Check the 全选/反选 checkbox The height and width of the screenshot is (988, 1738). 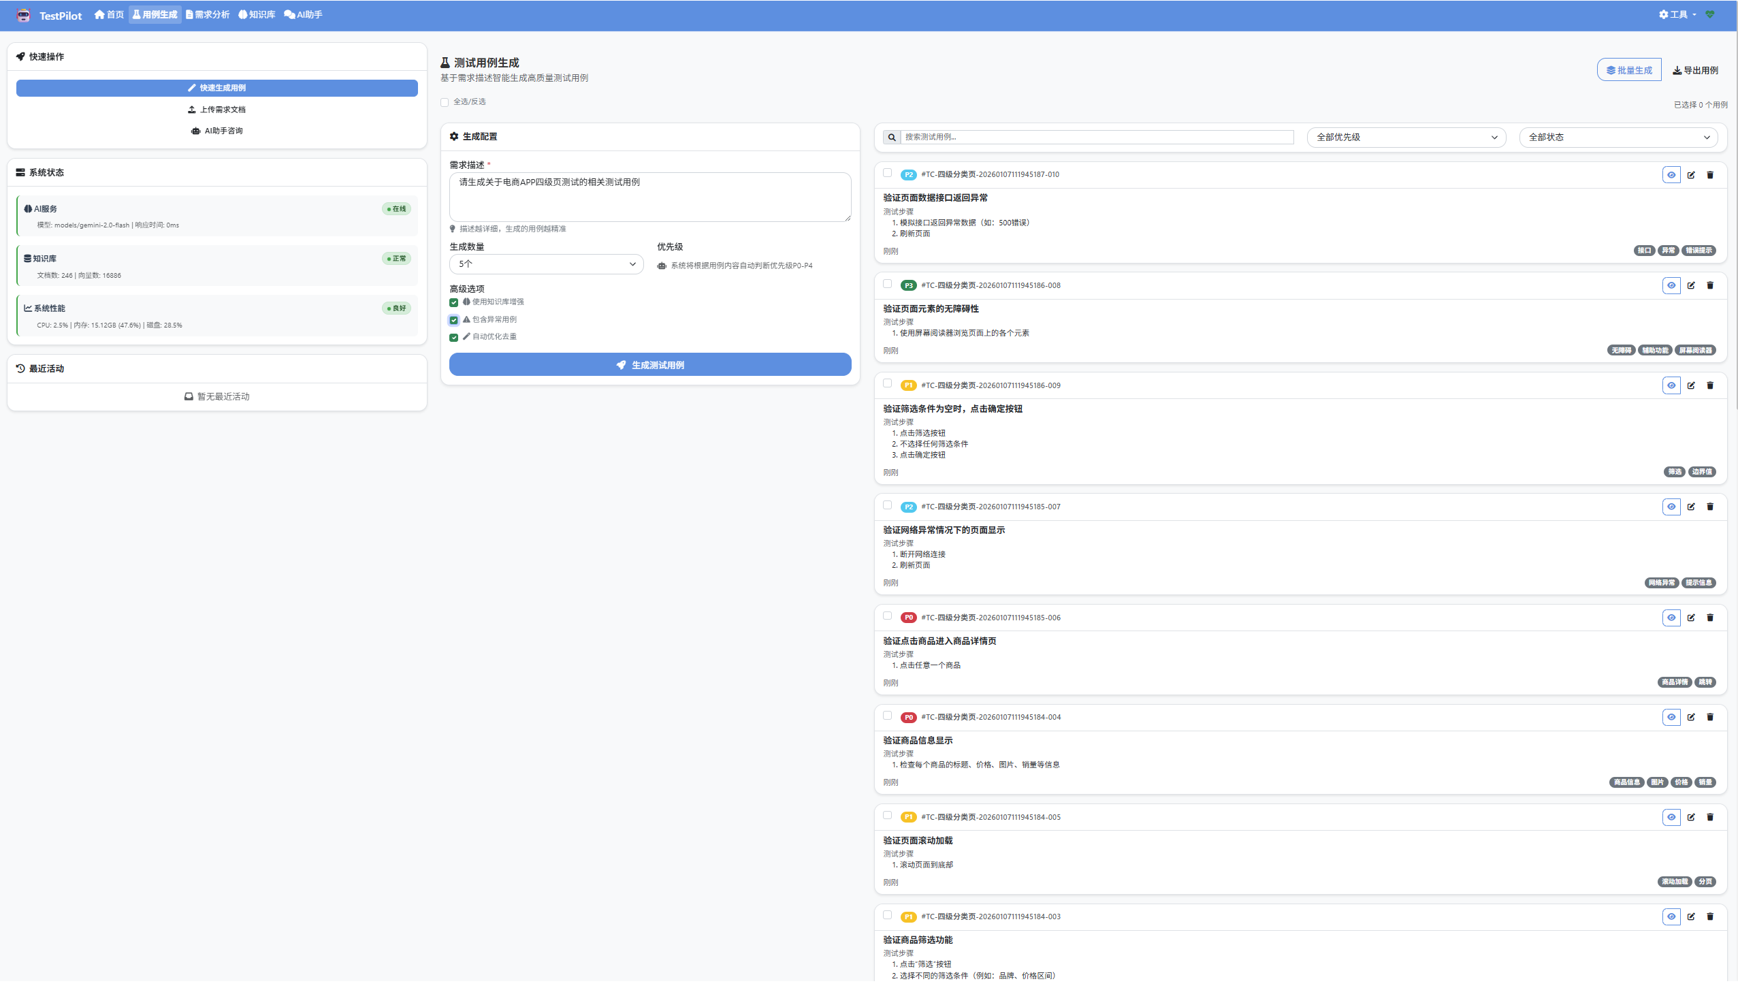pos(445,103)
